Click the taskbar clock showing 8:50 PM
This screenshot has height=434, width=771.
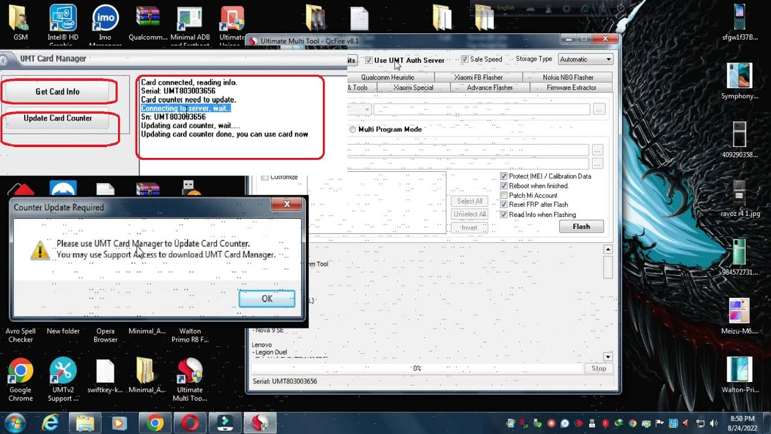point(742,423)
